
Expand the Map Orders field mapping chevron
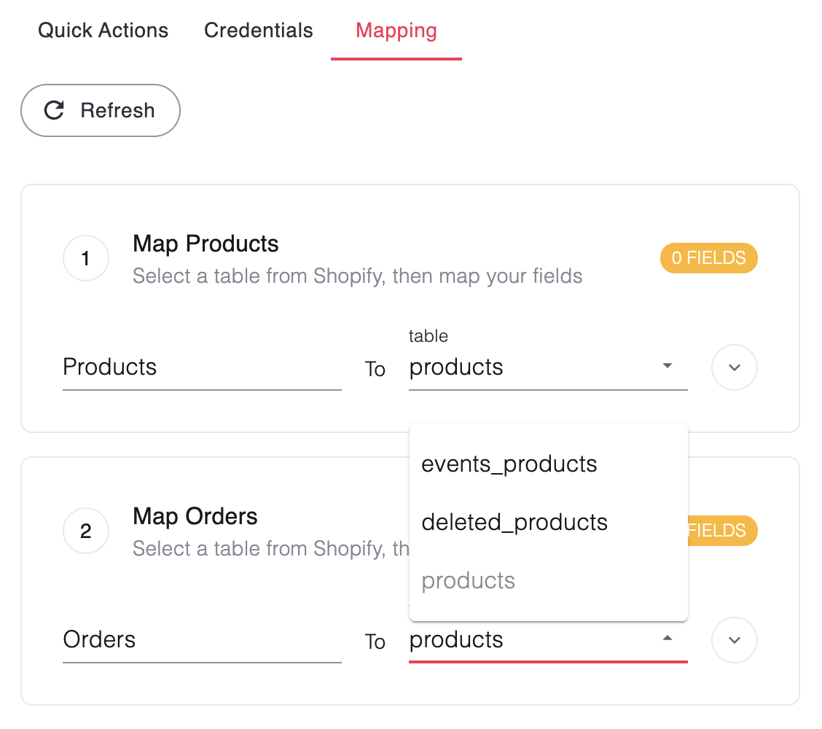734,640
